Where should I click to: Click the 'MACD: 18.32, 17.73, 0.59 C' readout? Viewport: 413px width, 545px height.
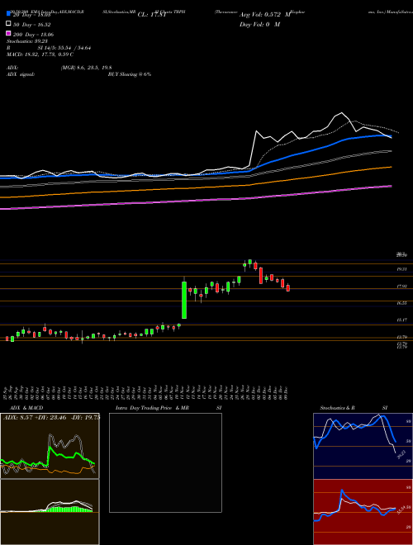40,54
